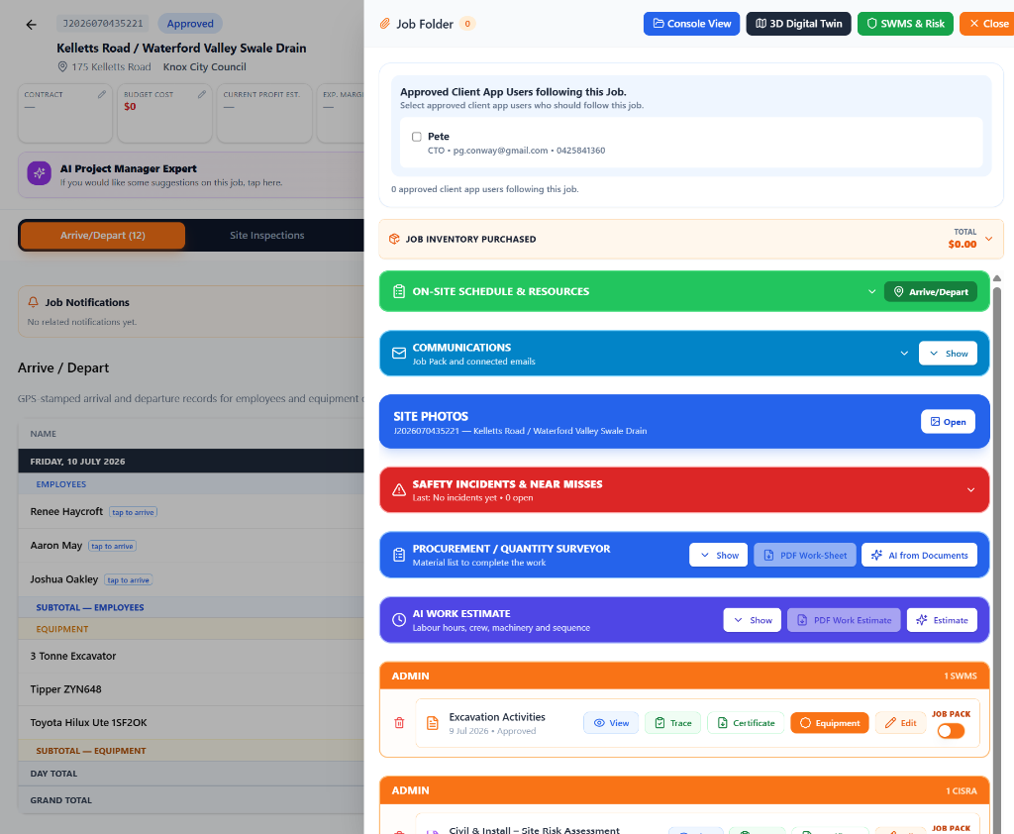Click Knox City Council client name

(204, 66)
